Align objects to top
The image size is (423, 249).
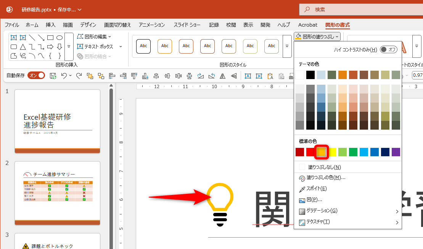[x=134, y=76]
